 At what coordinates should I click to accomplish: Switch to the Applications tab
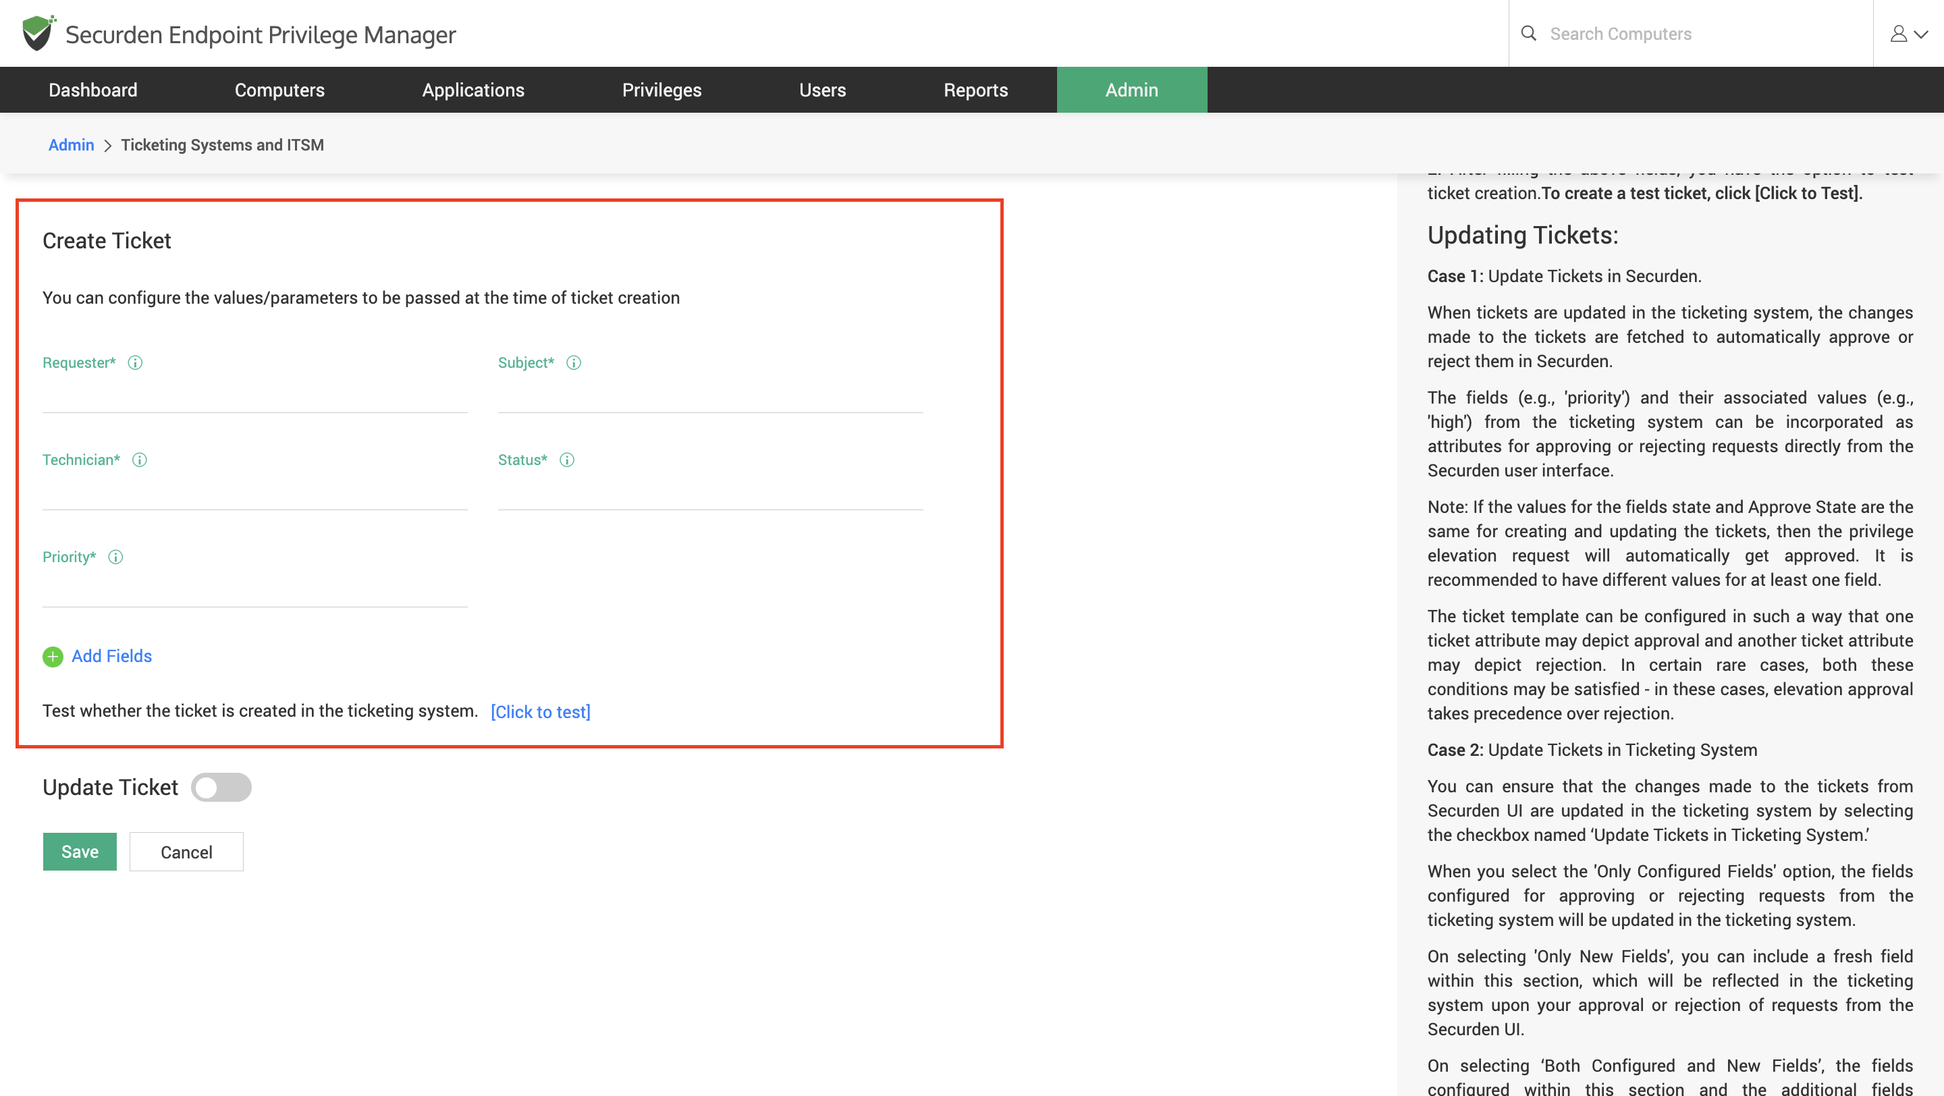point(473,90)
